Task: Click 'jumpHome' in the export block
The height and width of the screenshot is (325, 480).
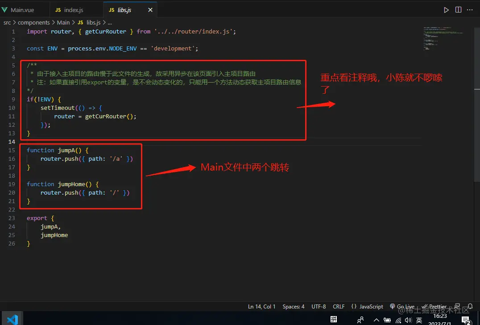Action: pyautogui.click(x=54, y=235)
